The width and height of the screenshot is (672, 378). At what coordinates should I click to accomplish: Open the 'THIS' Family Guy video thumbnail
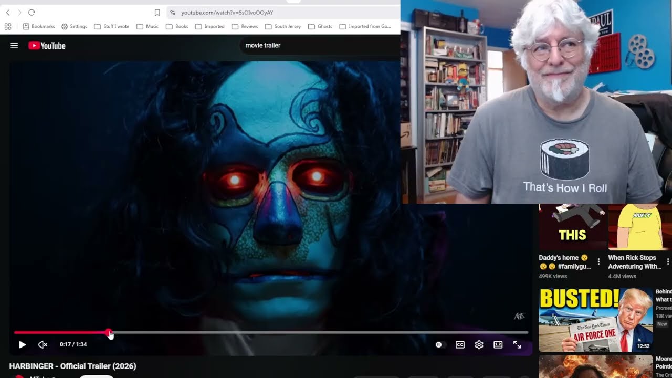572,227
